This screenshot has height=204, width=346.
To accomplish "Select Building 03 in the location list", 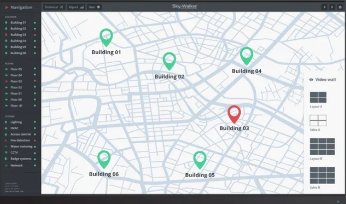I will click(20, 35).
